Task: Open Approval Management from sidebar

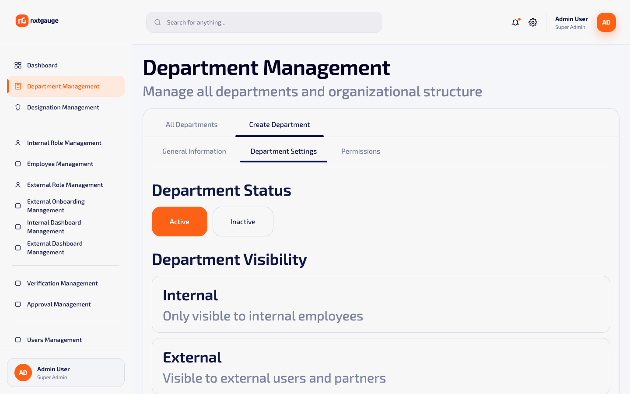Action: click(x=66, y=304)
